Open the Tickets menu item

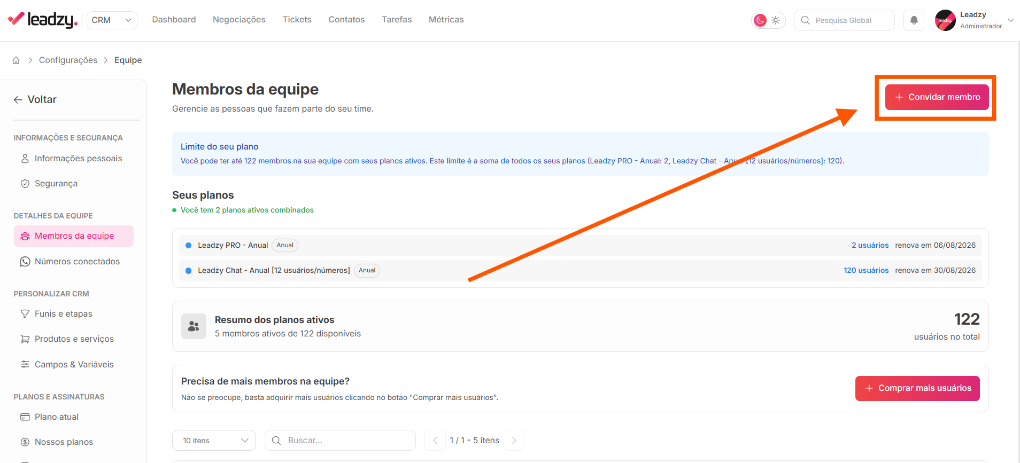297,20
